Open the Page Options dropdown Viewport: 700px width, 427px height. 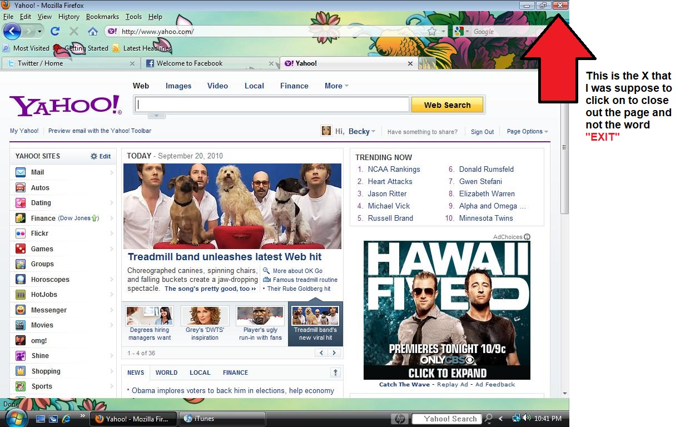coord(527,131)
